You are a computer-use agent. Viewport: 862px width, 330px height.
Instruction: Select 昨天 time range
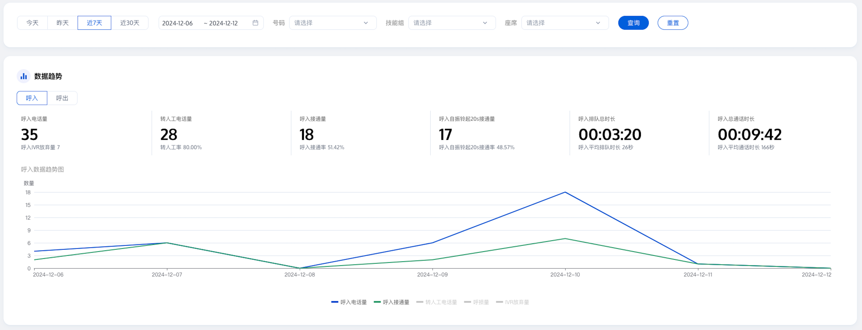pyautogui.click(x=63, y=23)
